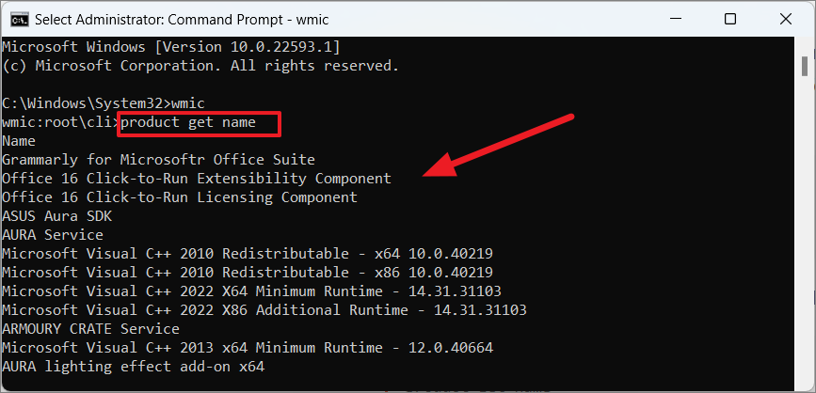Image resolution: width=816 pixels, height=393 pixels.
Task: Maximize the Command Prompt window
Action: pos(730,18)
